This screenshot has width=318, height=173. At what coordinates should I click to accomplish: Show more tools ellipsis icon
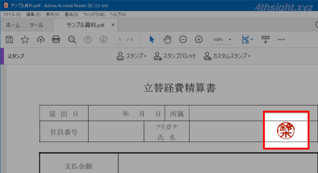click(x=281, y=40)
